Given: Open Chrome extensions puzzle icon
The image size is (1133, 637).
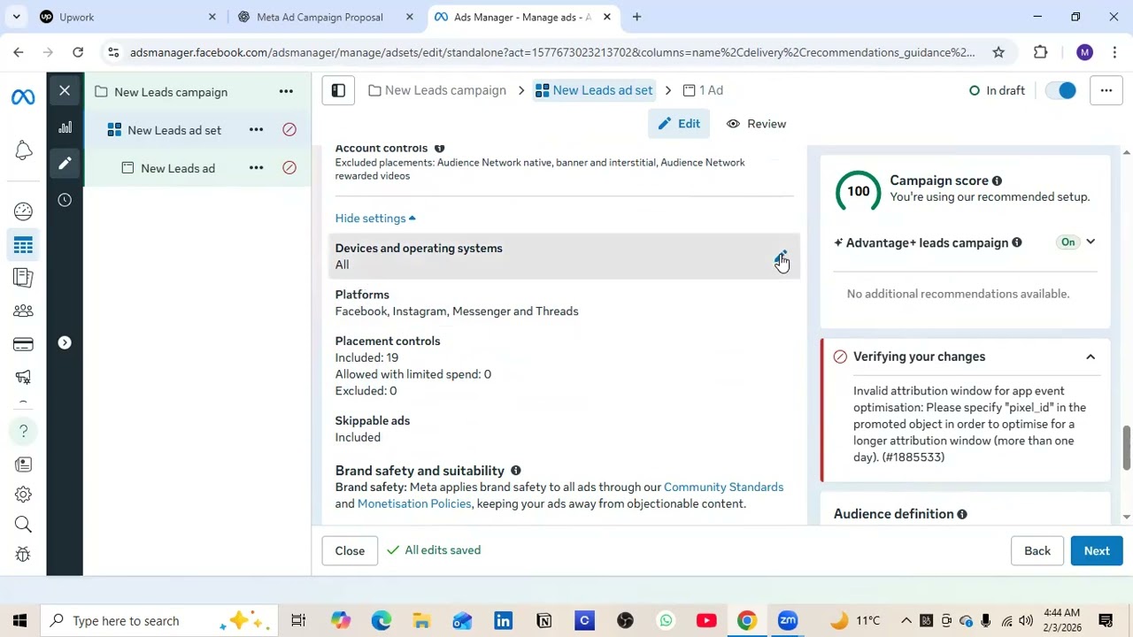Looking at the screenshot, I should click(x=1041, y=52).
